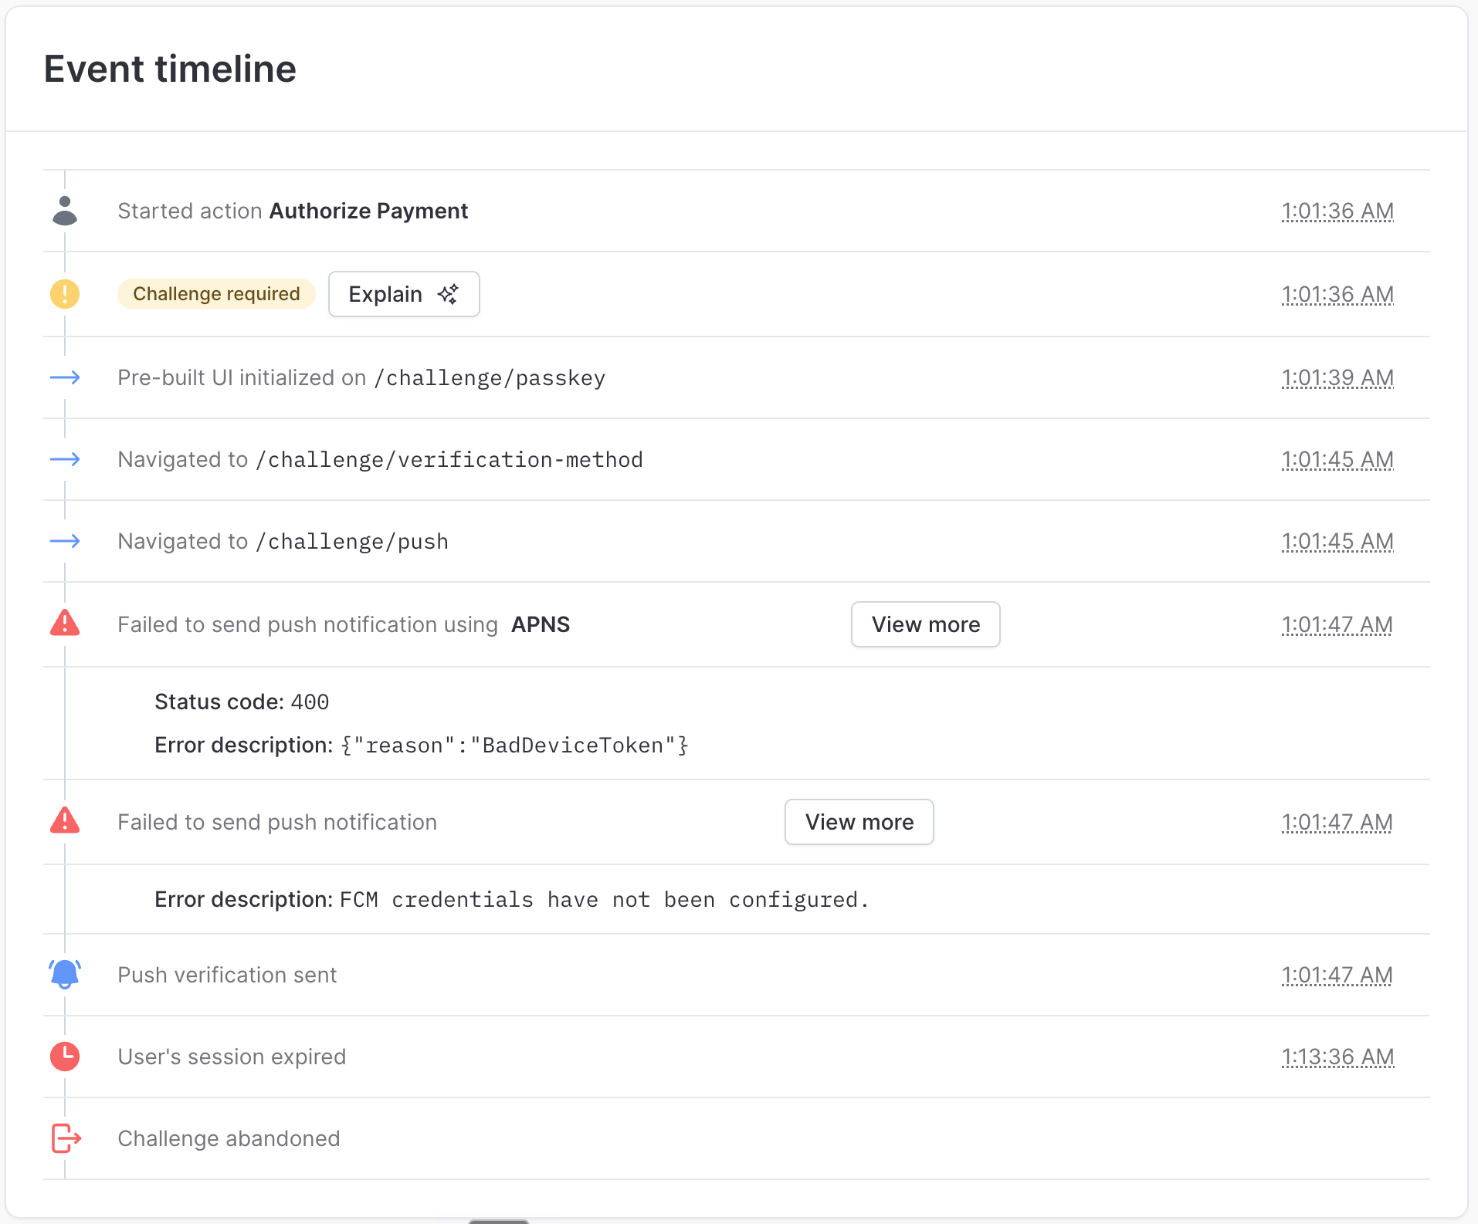Screen dimensions: 1478x1224
Task: Click the yellow exclamation challenge icon
Action: 65,294
